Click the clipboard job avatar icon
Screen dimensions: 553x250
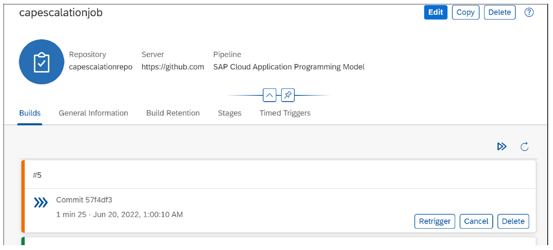(42, 62)
